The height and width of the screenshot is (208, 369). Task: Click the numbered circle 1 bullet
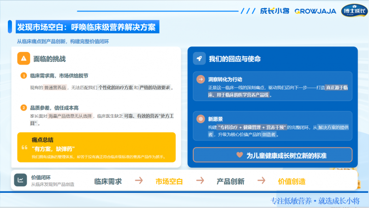click(x=24, y=75)
